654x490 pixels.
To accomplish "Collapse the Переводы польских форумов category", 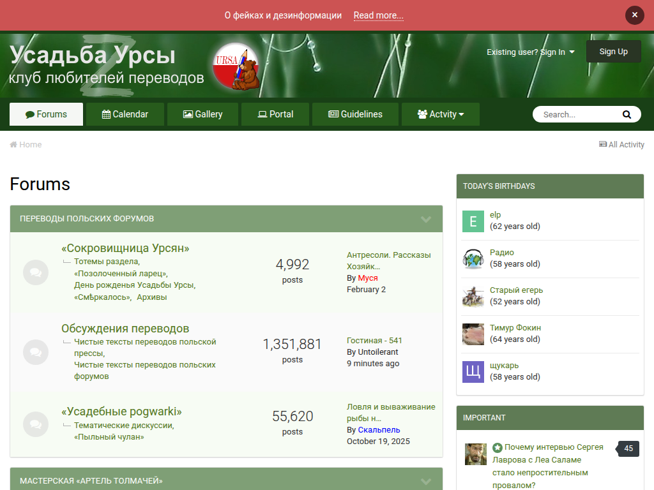I will [426, 219].
